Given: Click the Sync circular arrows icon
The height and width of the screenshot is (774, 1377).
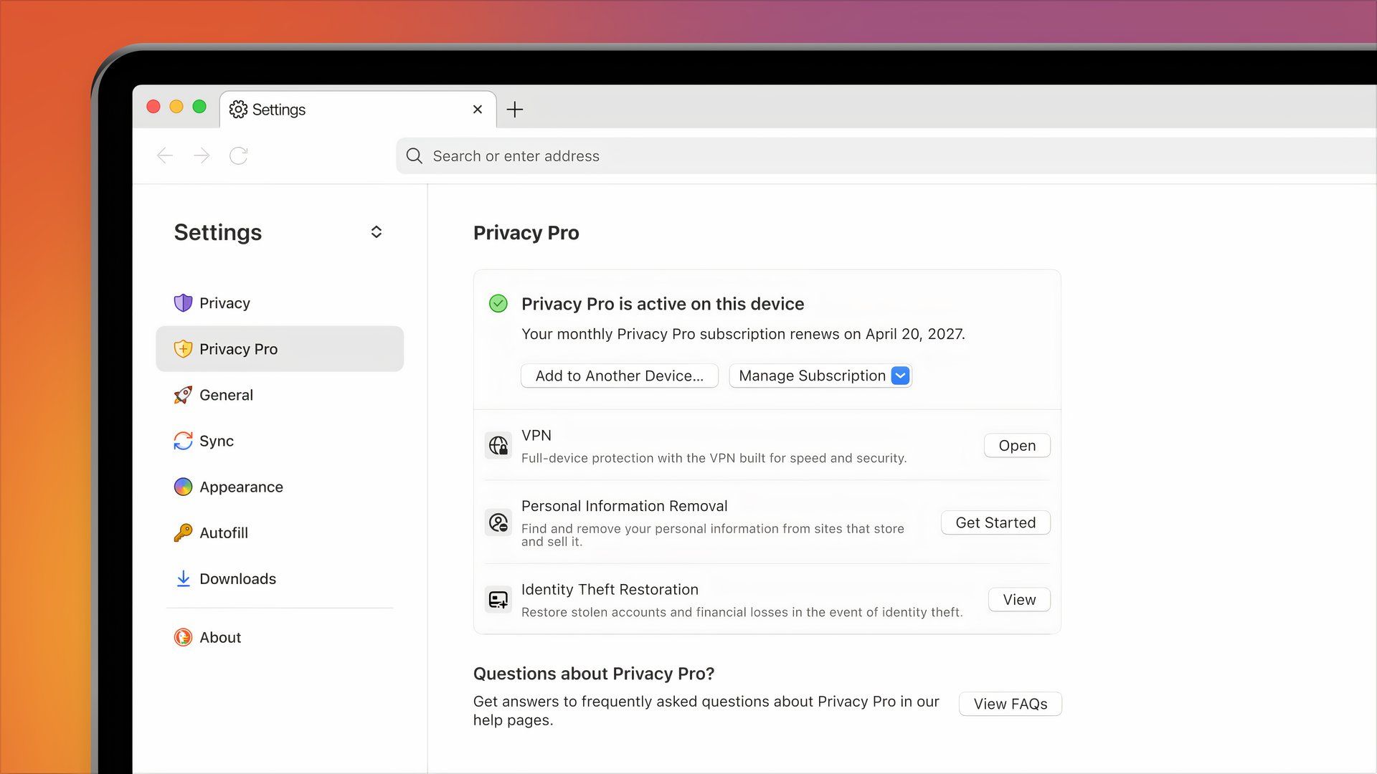Looking at the screenshot, I should tap(183, 441).
